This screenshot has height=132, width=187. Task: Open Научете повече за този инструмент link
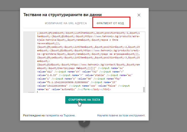click(x=121, y=115)
